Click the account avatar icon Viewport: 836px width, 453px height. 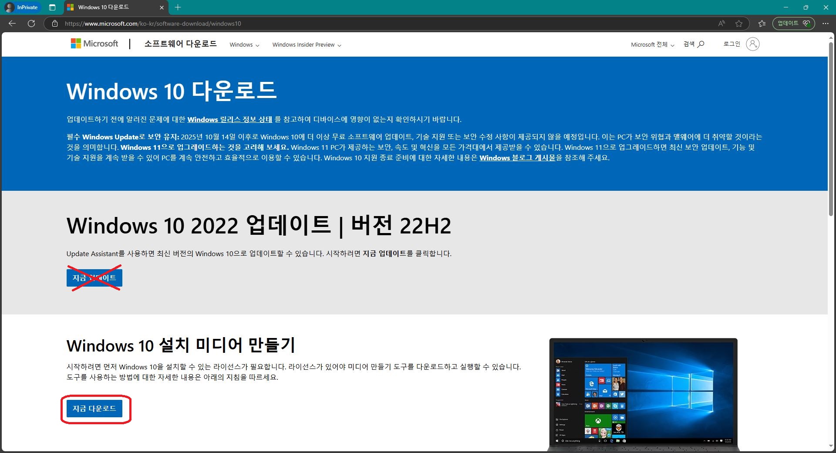click(752, 44)
